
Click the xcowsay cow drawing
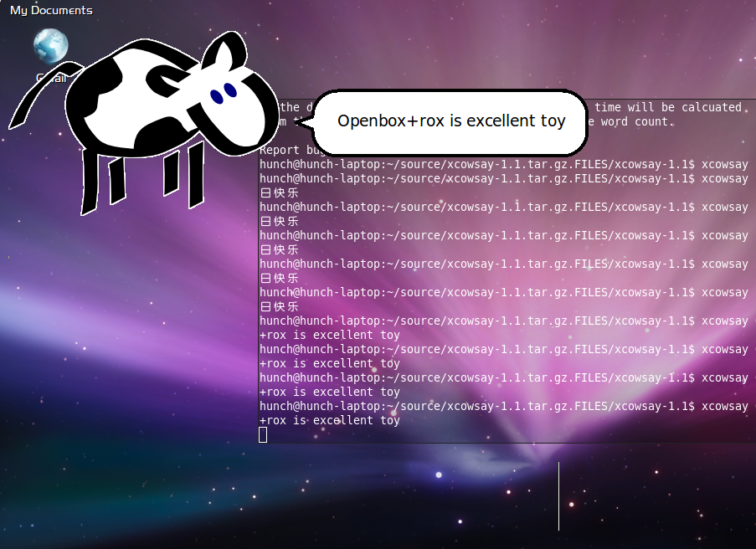click(x=142, y=123)
